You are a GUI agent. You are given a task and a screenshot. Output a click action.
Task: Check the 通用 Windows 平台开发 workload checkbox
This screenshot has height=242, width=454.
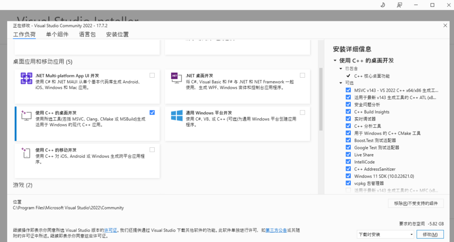(302, 113)
